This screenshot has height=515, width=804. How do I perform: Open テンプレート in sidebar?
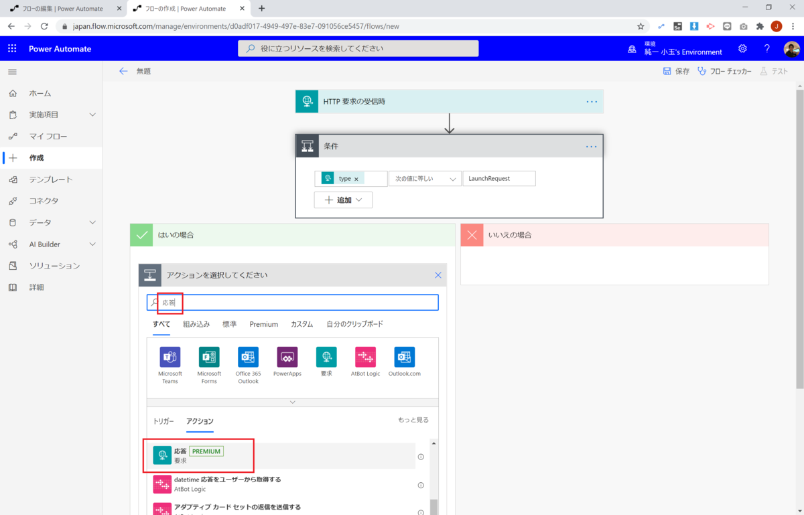click(52, 179)
